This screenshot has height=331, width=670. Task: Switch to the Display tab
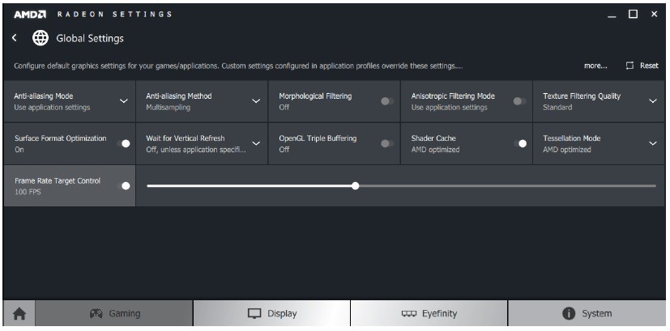coord(271,313)
